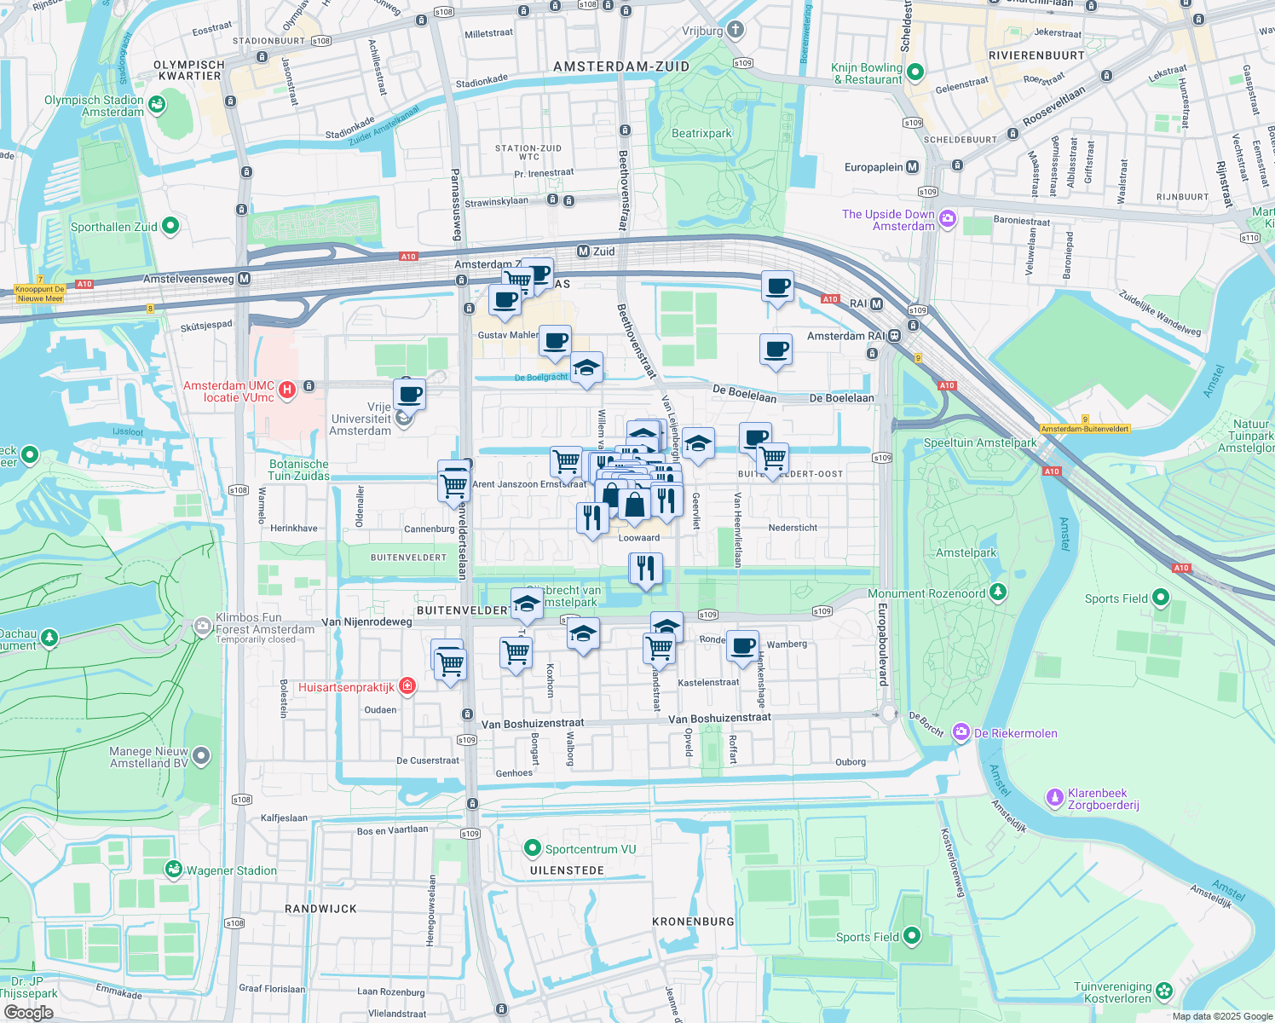Click the restaurant pin in Gijsbrecht van Amstelpark
Viewport: 1275px width, 1023px height.
pyautogui.click(x=645, y=567)
